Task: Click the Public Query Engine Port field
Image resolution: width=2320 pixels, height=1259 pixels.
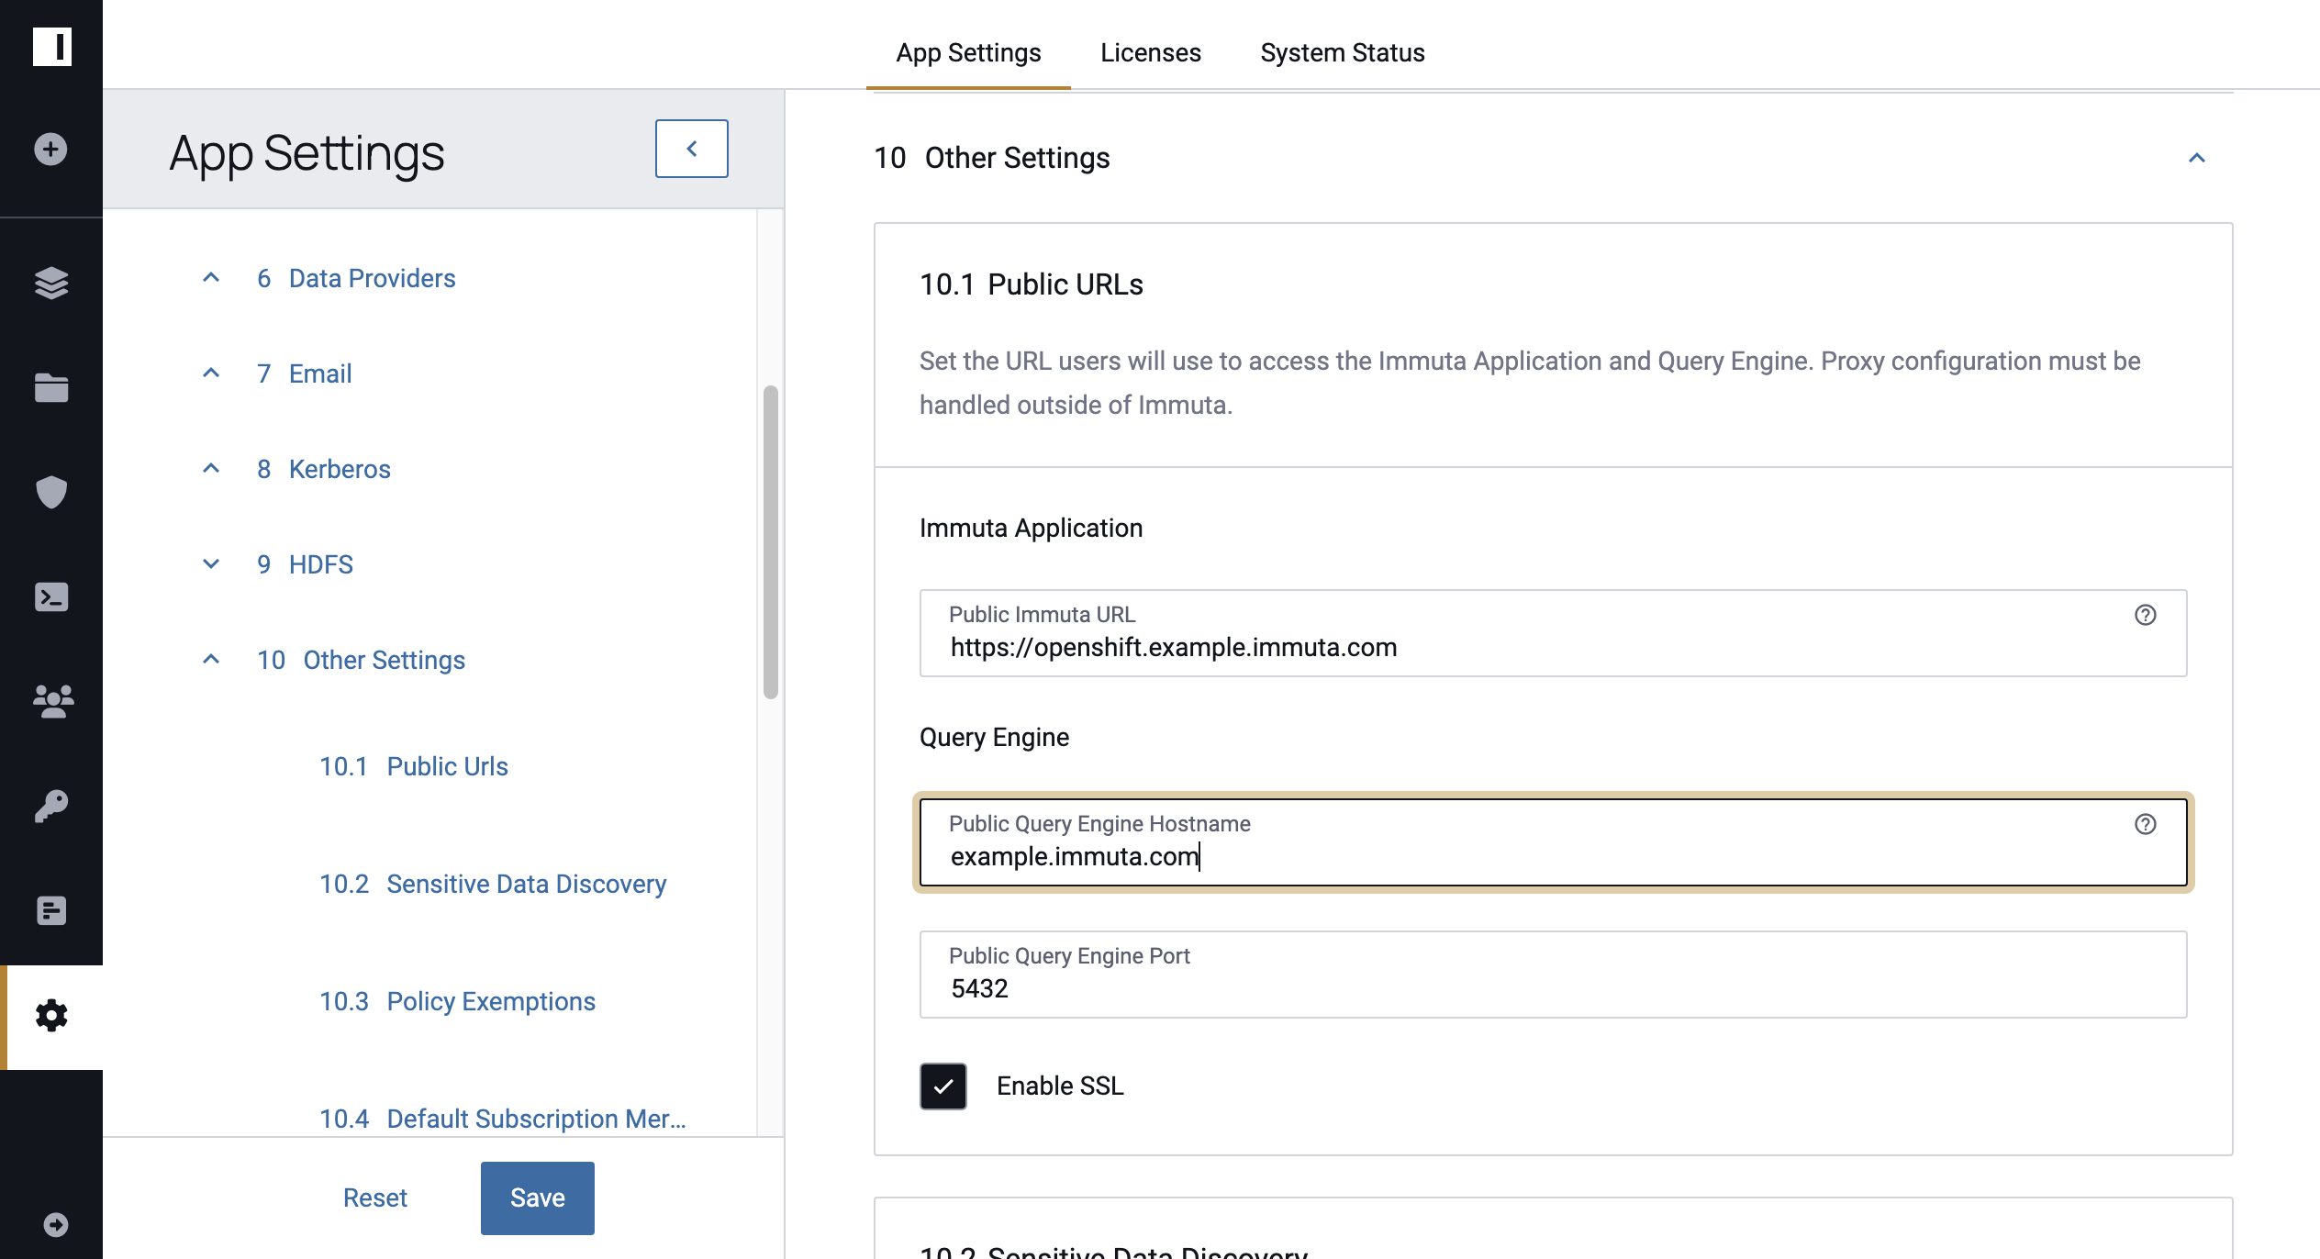Action: point(1553,975)
